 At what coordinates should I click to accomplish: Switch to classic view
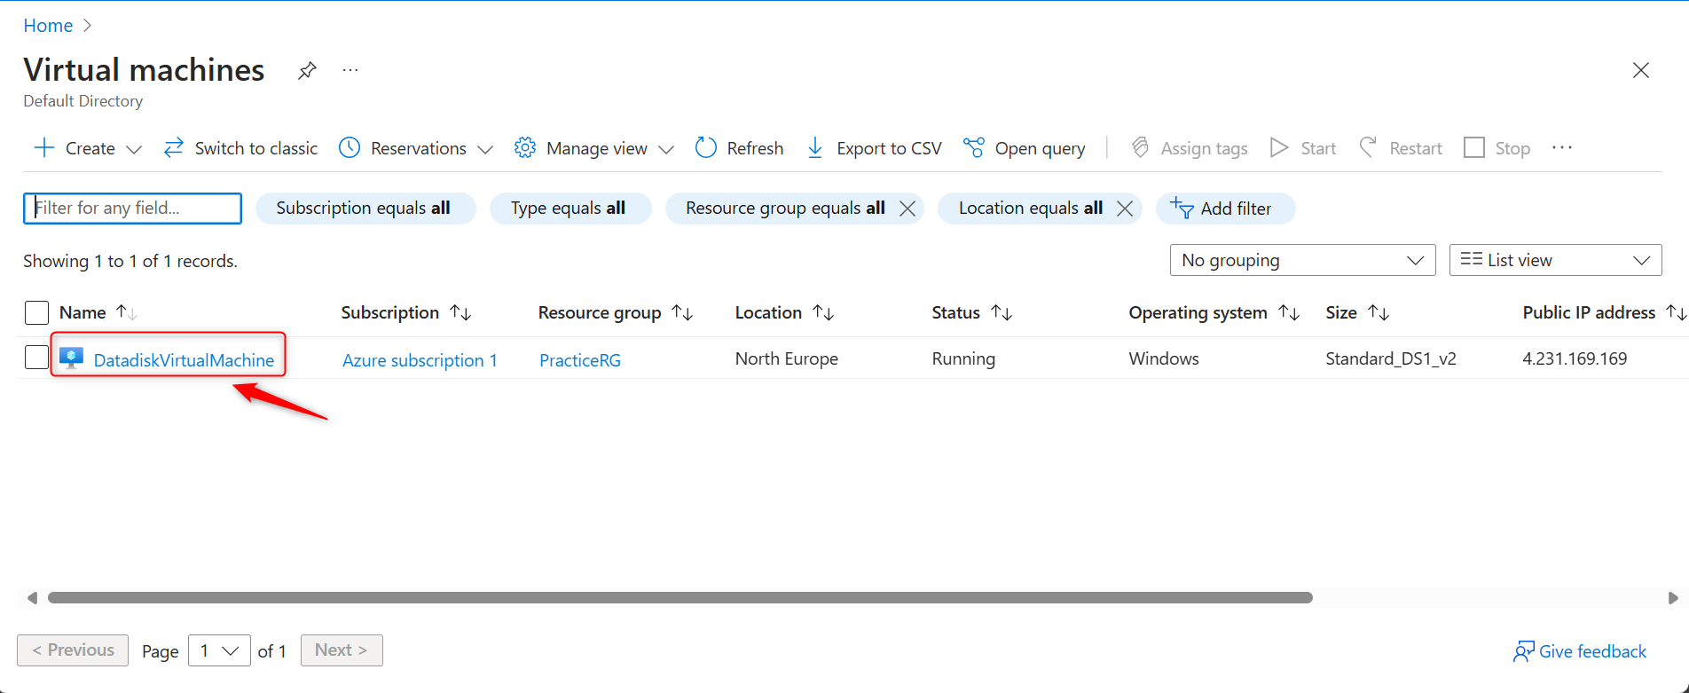240,148
